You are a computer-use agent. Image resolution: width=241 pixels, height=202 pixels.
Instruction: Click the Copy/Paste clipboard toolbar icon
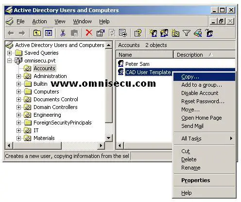(75, 33)
